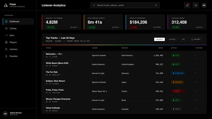Sort by STATUS column header
This screenshot has width=212, height=119.
[x=174, y=48]
